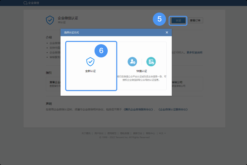Select the 全新认证 shield icon

(90, 62)
